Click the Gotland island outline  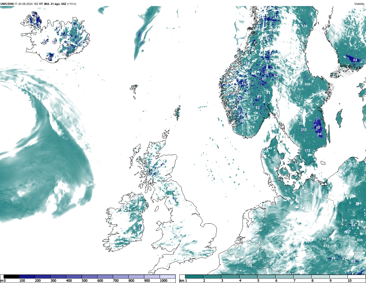339,118
